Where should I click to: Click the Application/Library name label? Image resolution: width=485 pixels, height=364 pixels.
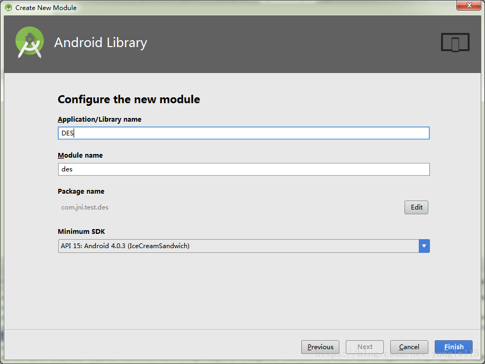coord(100,119)
